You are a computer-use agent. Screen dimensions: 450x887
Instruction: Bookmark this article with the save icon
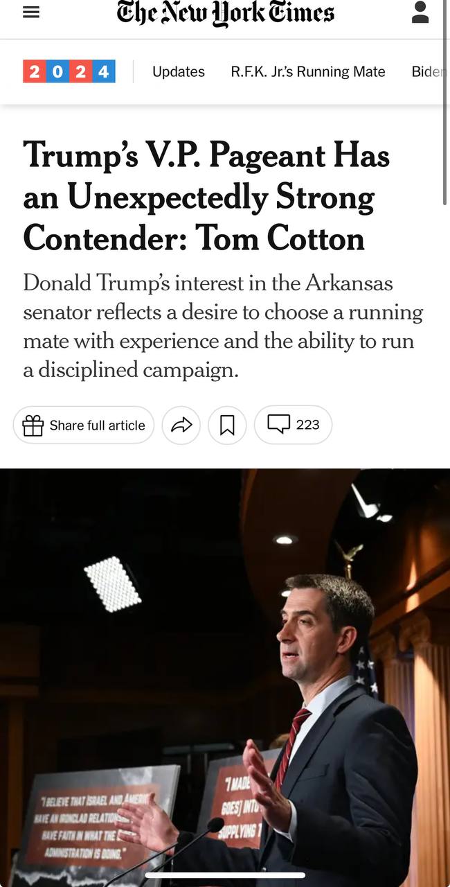coord(227,425)
